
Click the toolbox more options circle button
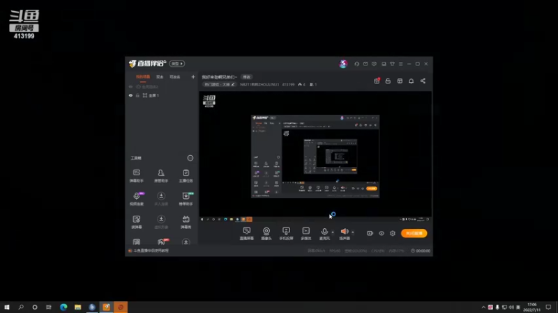190,158
